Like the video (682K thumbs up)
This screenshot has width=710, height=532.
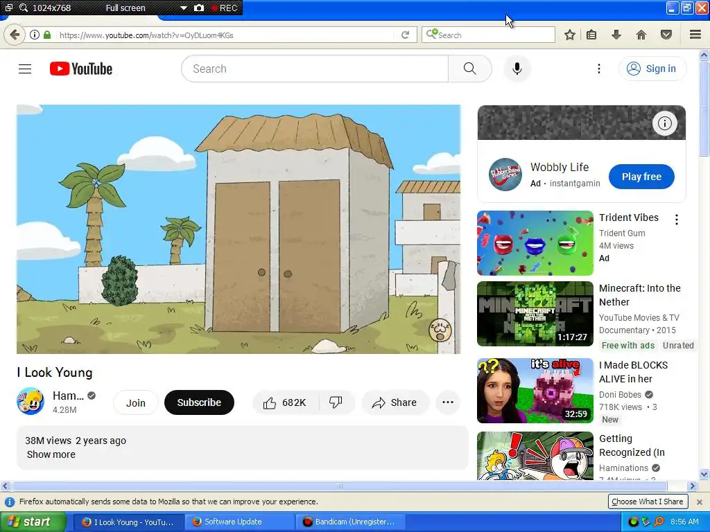(285, 402)
